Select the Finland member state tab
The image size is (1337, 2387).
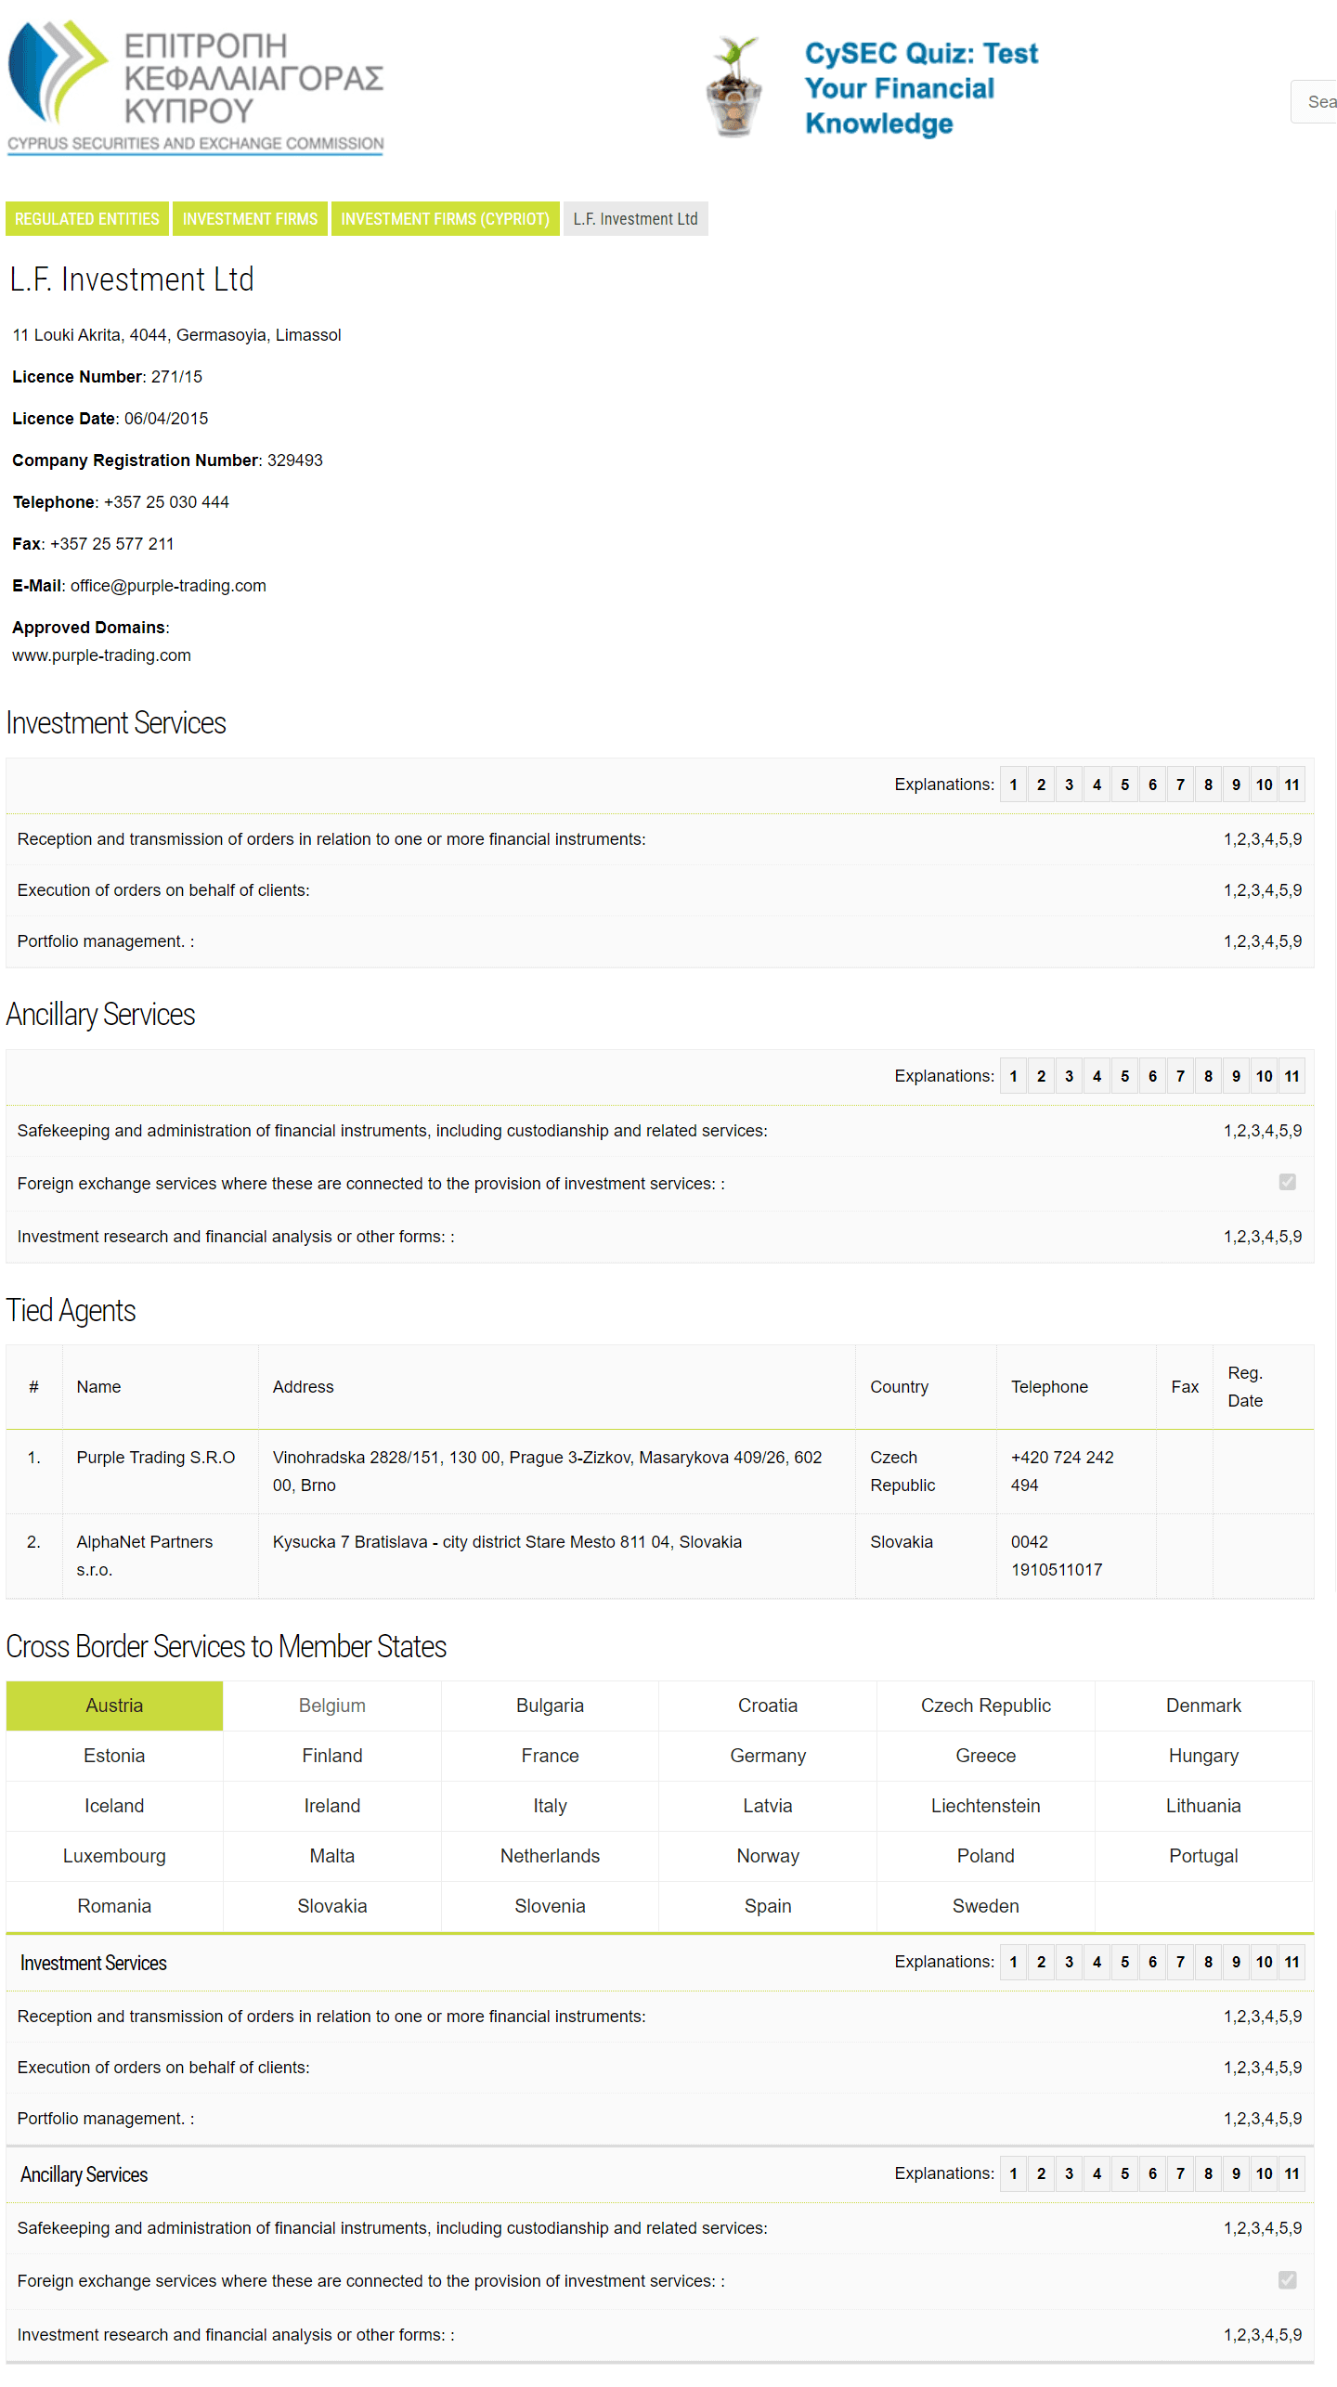point(332,1756)
